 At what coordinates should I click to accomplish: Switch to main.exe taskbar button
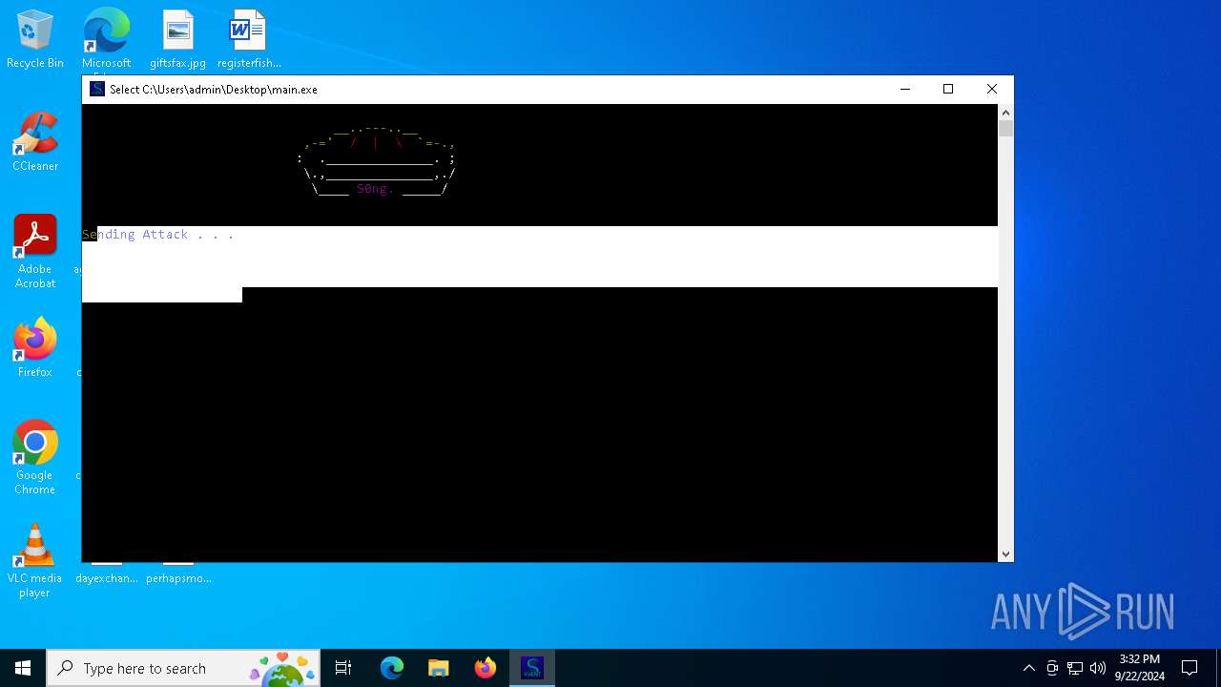(532, 668)
